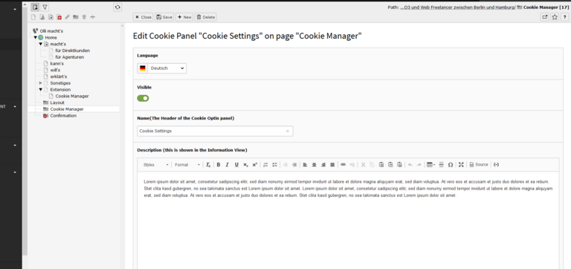This screenshot has height=269, width=571.
Task: Insert a link in the editor
Action: 343,164
